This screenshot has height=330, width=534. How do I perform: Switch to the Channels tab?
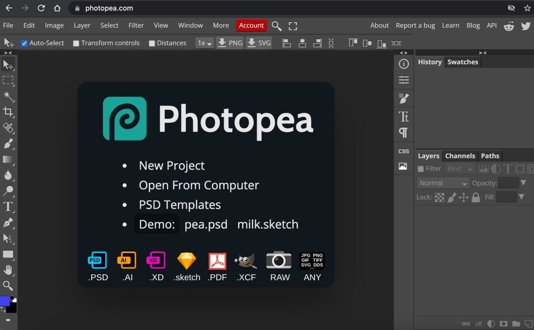click(460, 156)
